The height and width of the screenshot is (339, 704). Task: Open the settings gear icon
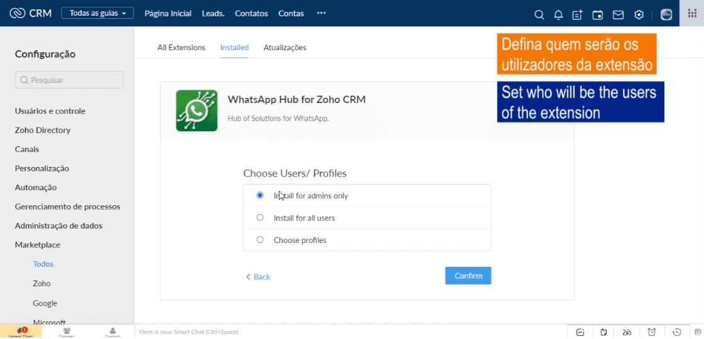639,14
